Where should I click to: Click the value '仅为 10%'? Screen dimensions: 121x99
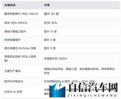[51, 23]
